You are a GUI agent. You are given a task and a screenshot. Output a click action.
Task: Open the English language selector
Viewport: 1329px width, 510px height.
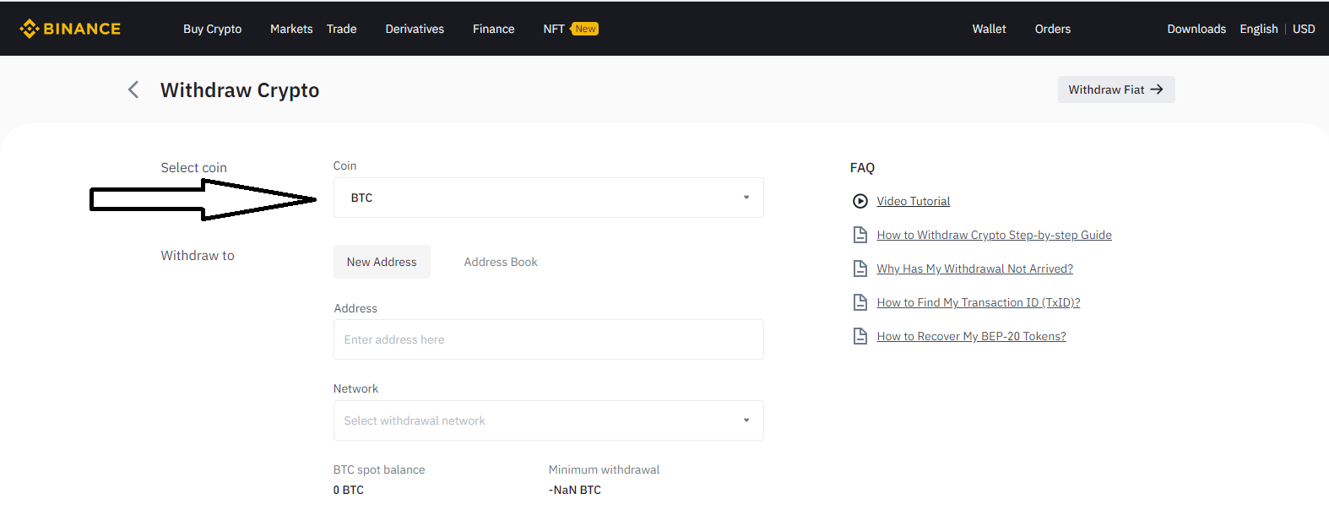pyautogui.click(x=1259, y=29)
